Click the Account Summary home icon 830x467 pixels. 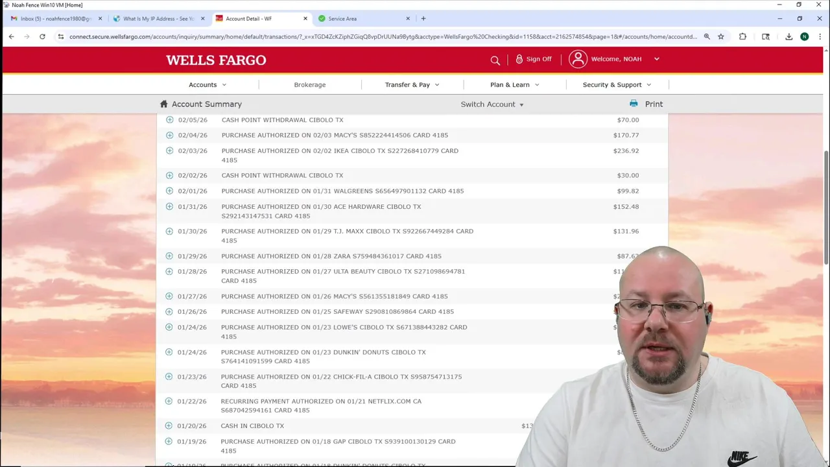tap(164, 104)
